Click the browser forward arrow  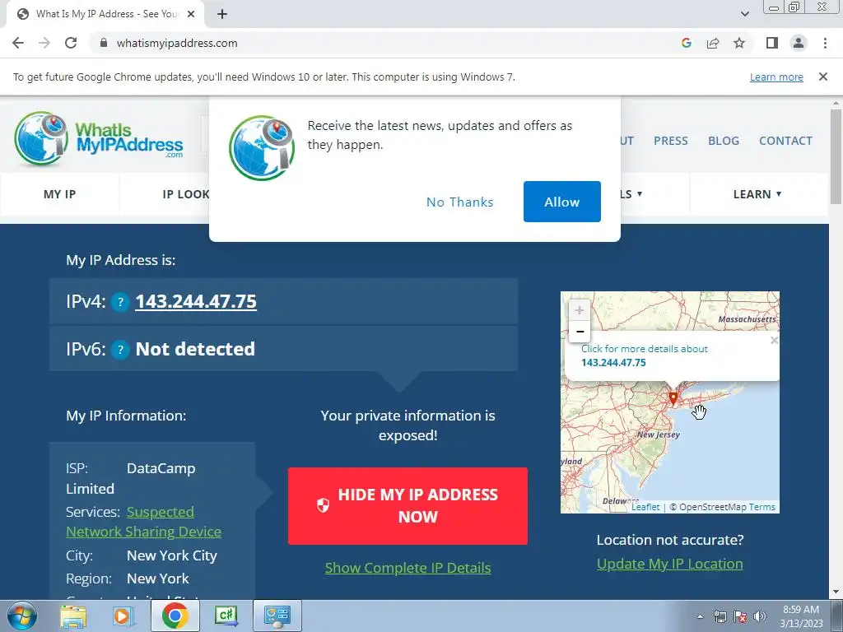(44, 43)
